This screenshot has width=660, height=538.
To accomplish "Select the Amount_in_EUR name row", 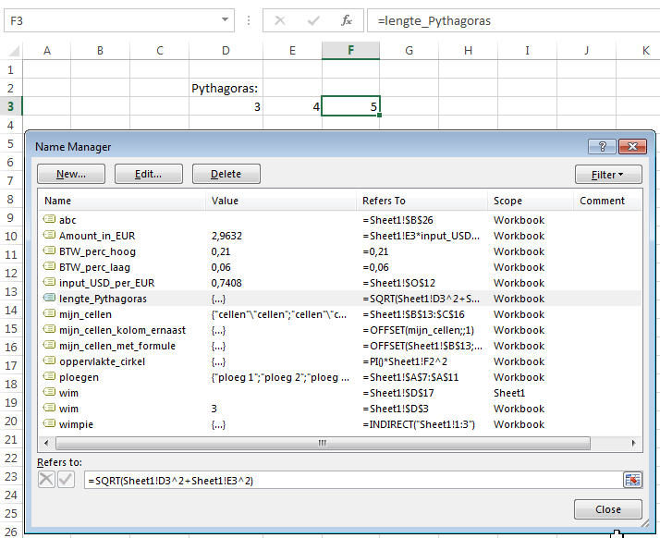I will pos(340,236).
